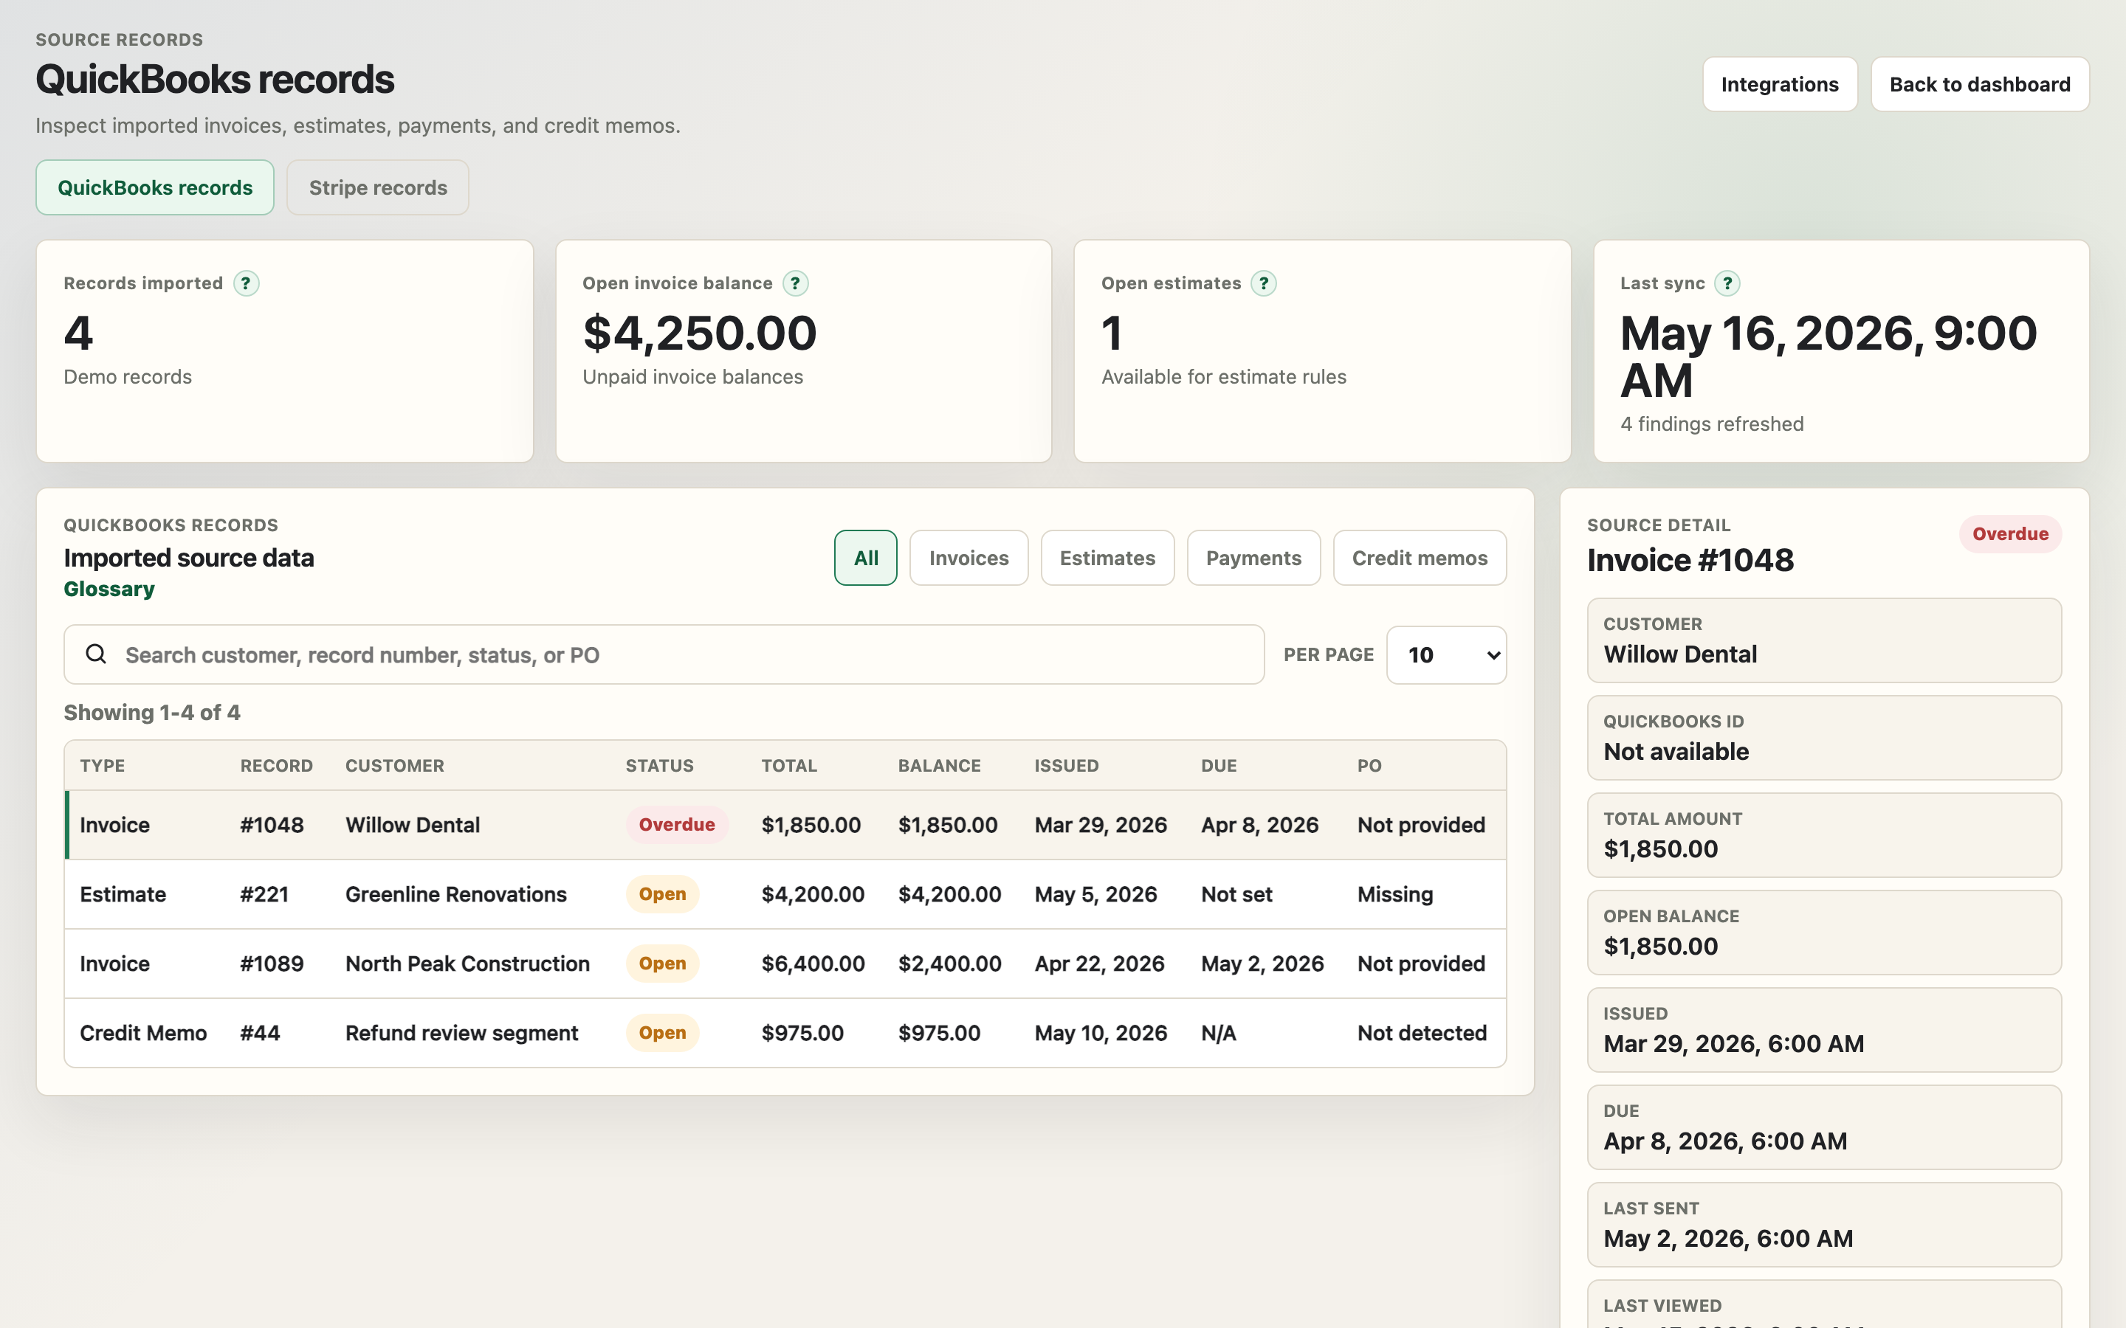Click the Willow Dental customer detail field
The height and width of the screenshot is (1328, 2126).
coord(1824,640)
